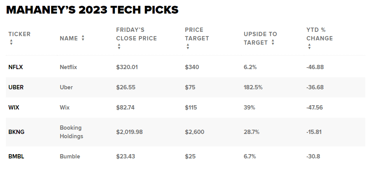Screen dimensions: 366x172
Task: Click the Name column header text
Action: (x=69, y=38)
